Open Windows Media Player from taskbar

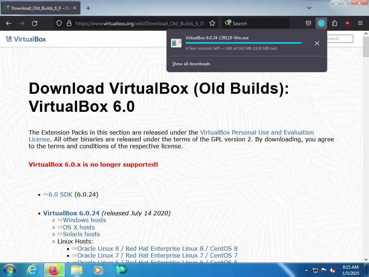pyautogui.click(x=98, y=270)
